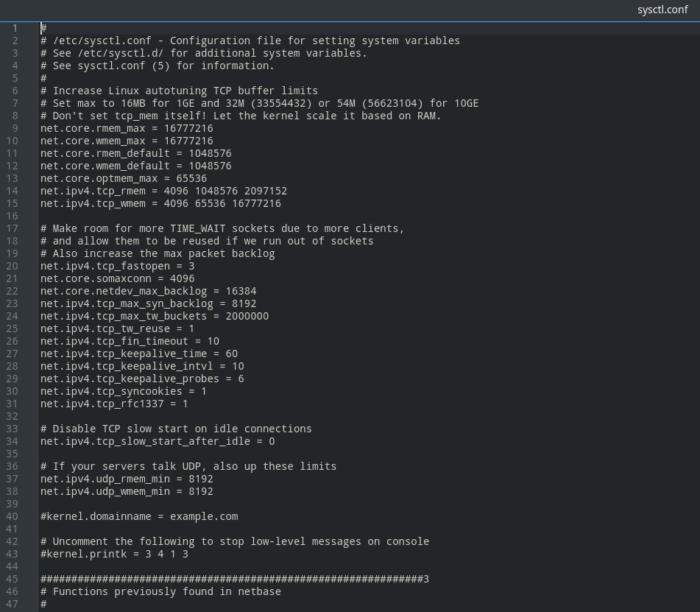Click line number 32 in the gutter
Image resolution: width=700 pixels, height=612 pixels.
point(12,416)
